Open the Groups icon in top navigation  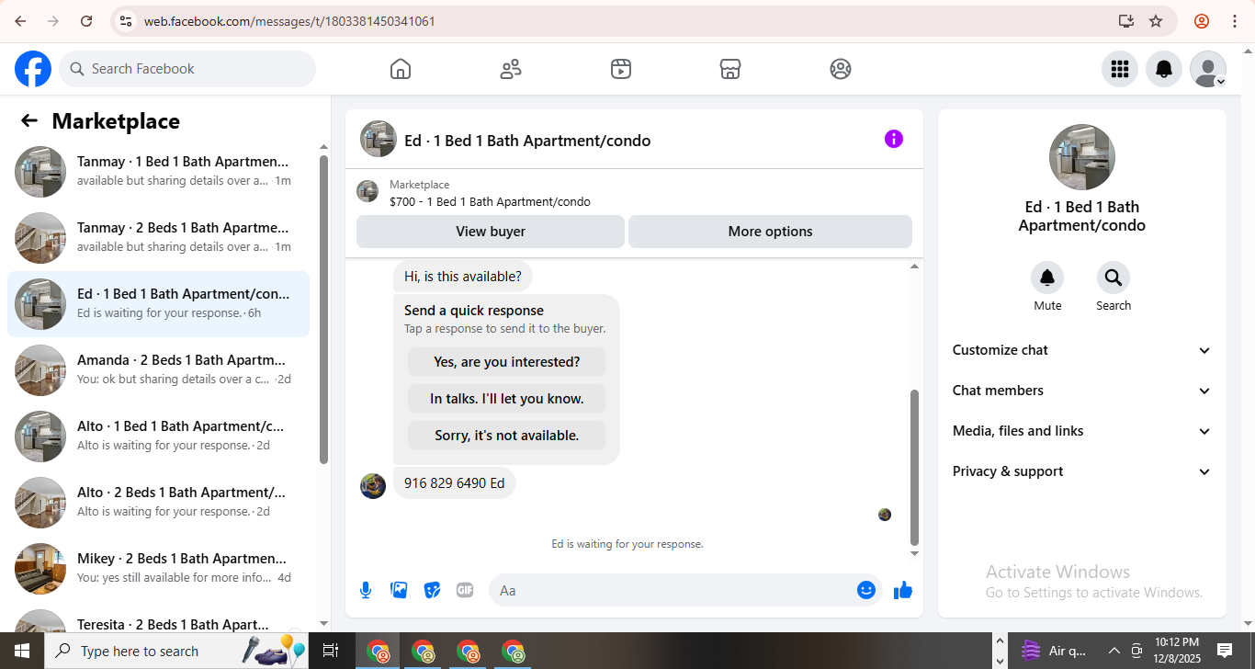tap(841, 69)
